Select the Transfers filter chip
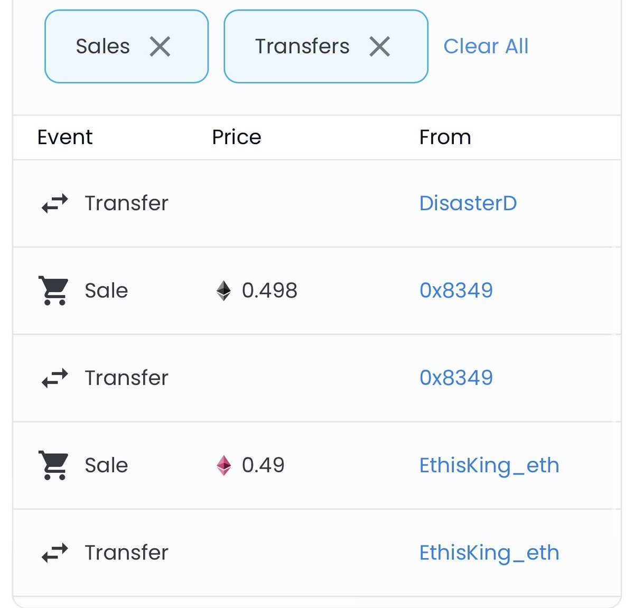 pyautogui.click(x=326, y=46)
